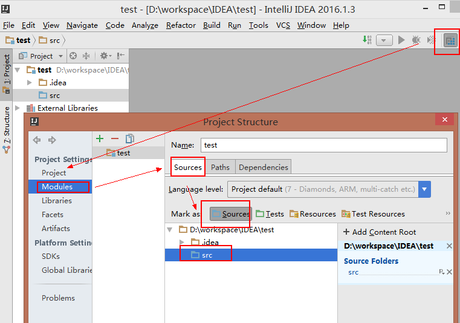Open Project Structure toolbar icon

[450, 41]
